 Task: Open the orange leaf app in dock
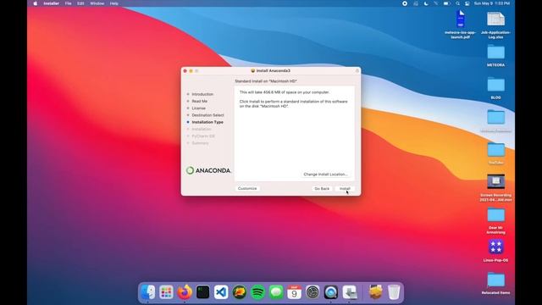pyautogui.click(x=240, y=292)
